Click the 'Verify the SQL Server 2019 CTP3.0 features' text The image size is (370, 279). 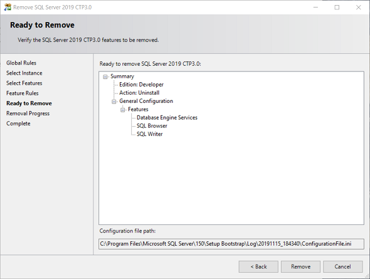tap(88, 40)
